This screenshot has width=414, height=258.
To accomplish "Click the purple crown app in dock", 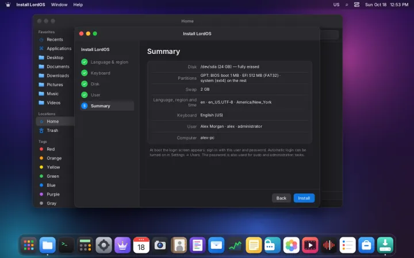I will [122, 245].
